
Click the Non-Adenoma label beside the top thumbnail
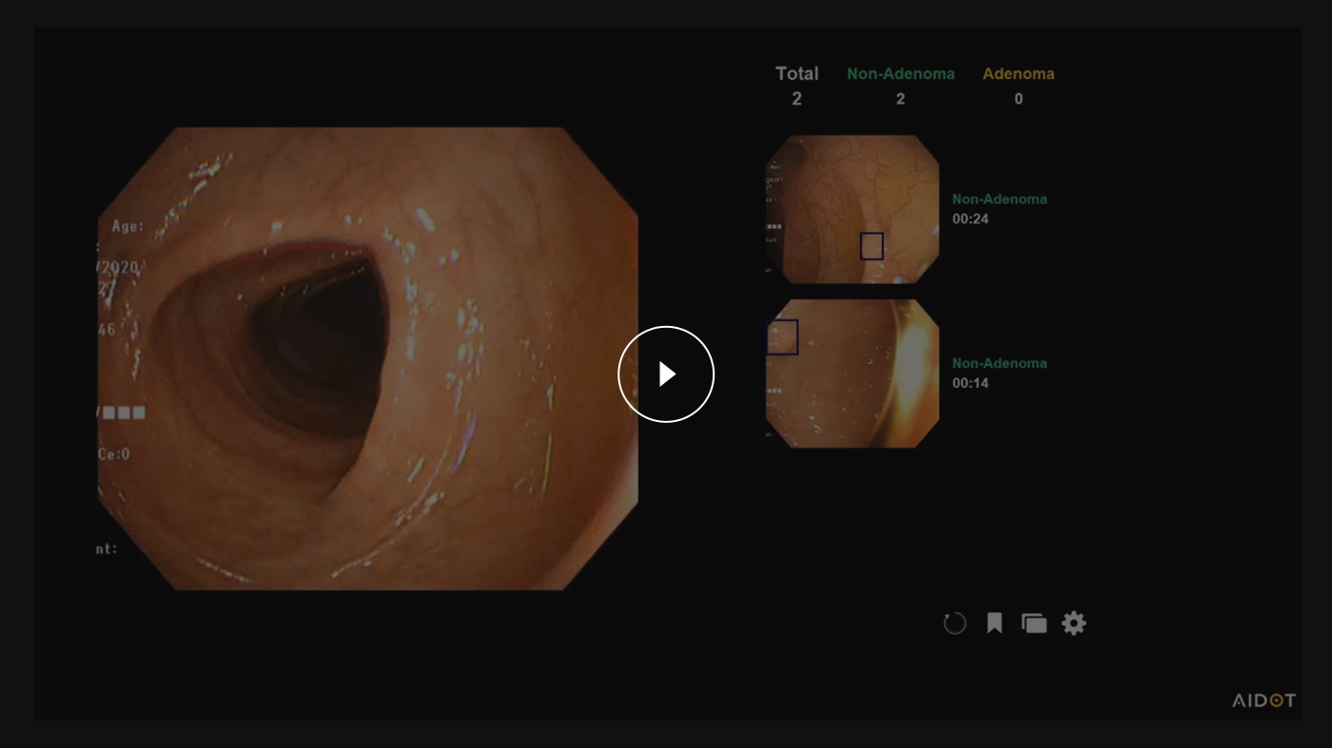pos(1000,199)
